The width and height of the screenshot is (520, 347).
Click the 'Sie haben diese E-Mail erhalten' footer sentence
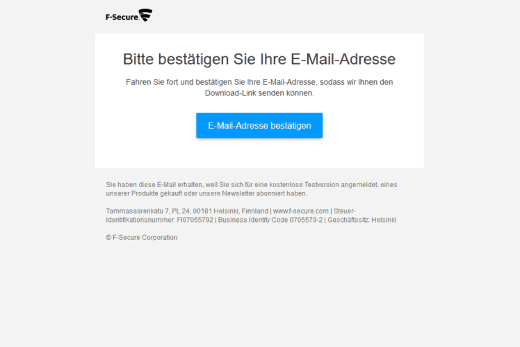(x=252, y=189)
